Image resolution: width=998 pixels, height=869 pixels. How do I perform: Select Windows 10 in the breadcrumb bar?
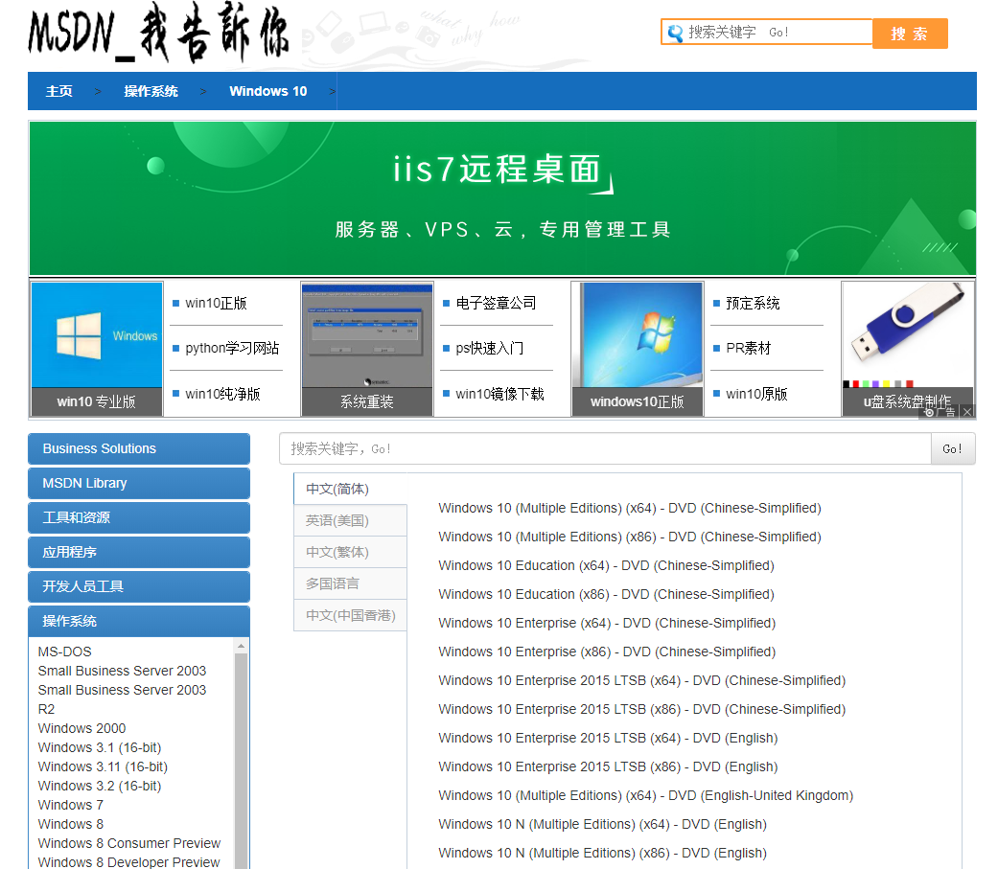[268, 91]
